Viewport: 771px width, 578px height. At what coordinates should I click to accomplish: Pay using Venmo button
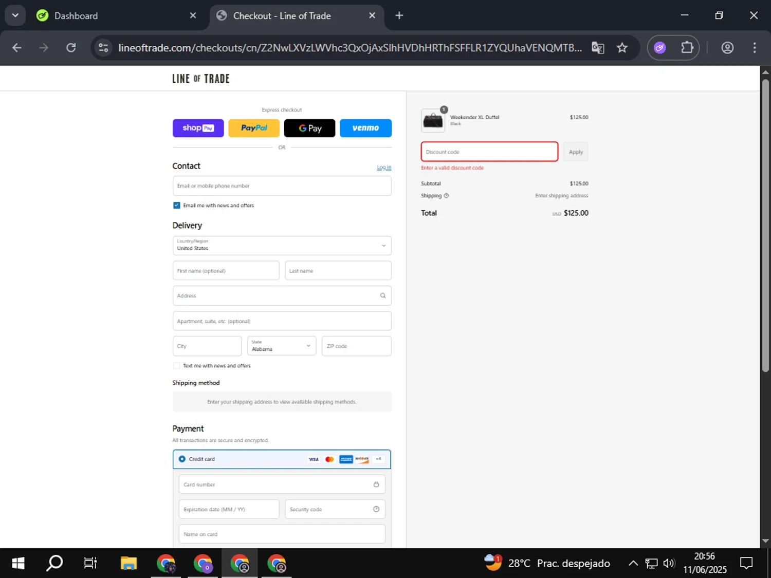coord(365,128)
